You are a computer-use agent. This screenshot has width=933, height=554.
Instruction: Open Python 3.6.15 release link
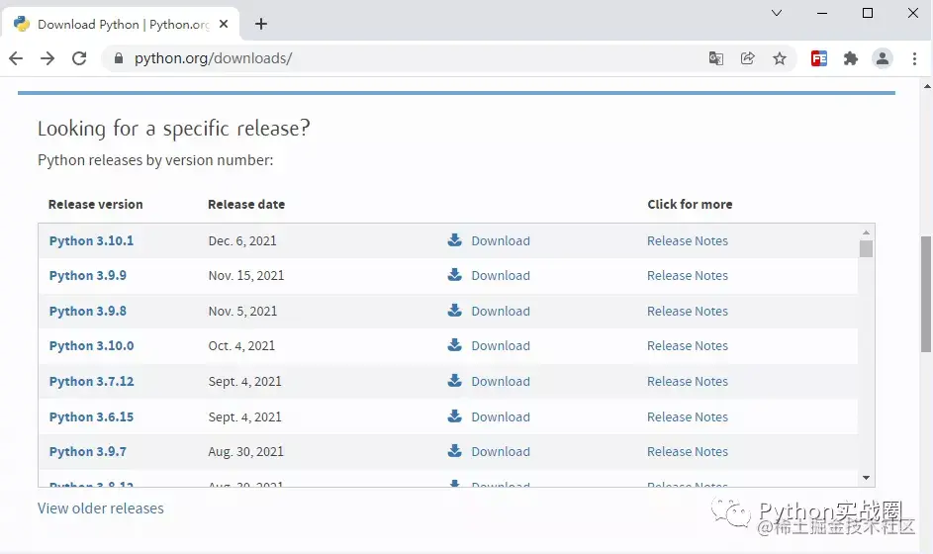[91, 417]
